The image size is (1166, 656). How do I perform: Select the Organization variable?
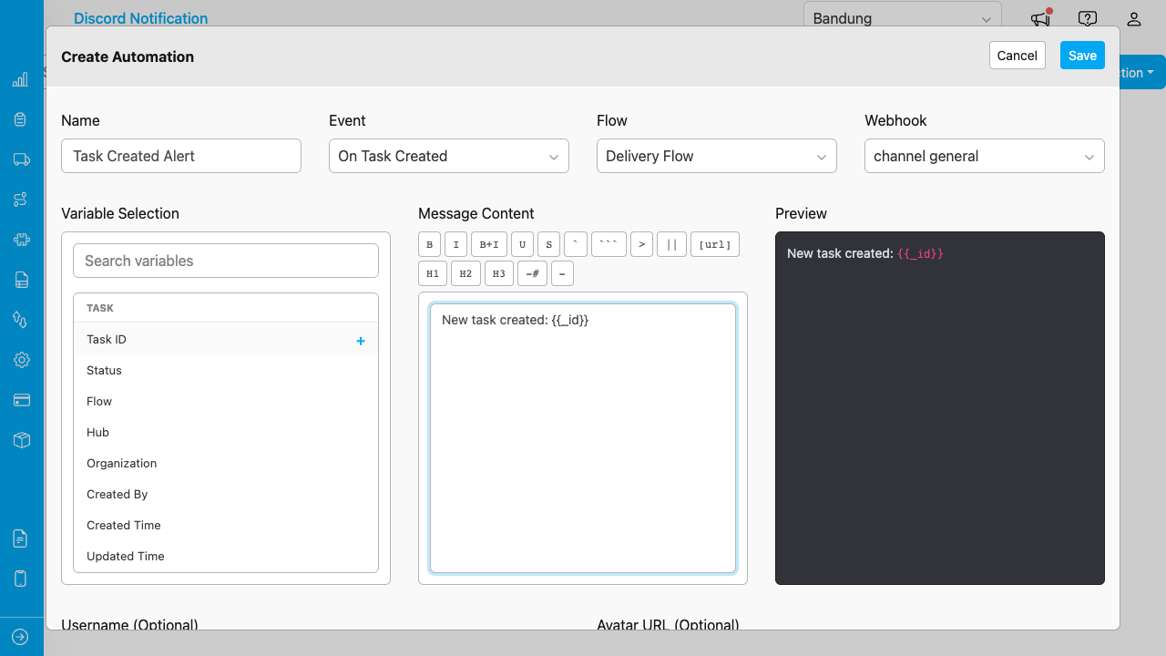226,464
